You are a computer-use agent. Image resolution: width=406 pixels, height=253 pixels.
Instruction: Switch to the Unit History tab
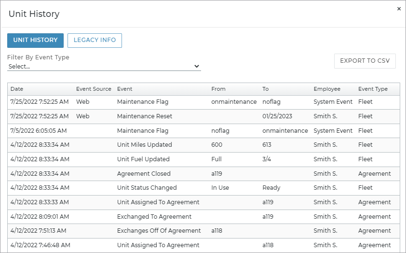[35, 40]
